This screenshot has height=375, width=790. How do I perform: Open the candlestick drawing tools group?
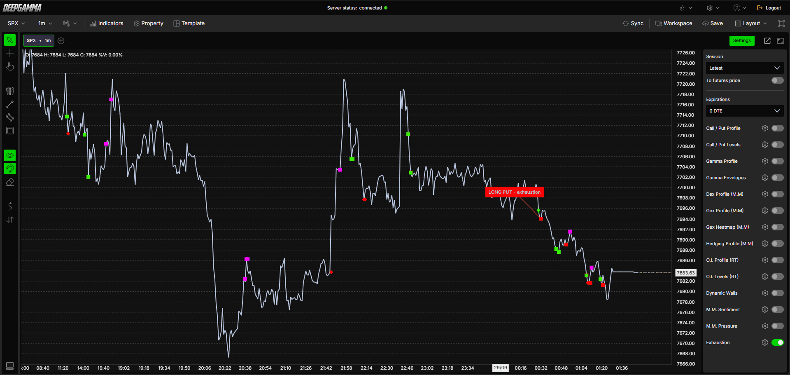(x=10, y=91)
